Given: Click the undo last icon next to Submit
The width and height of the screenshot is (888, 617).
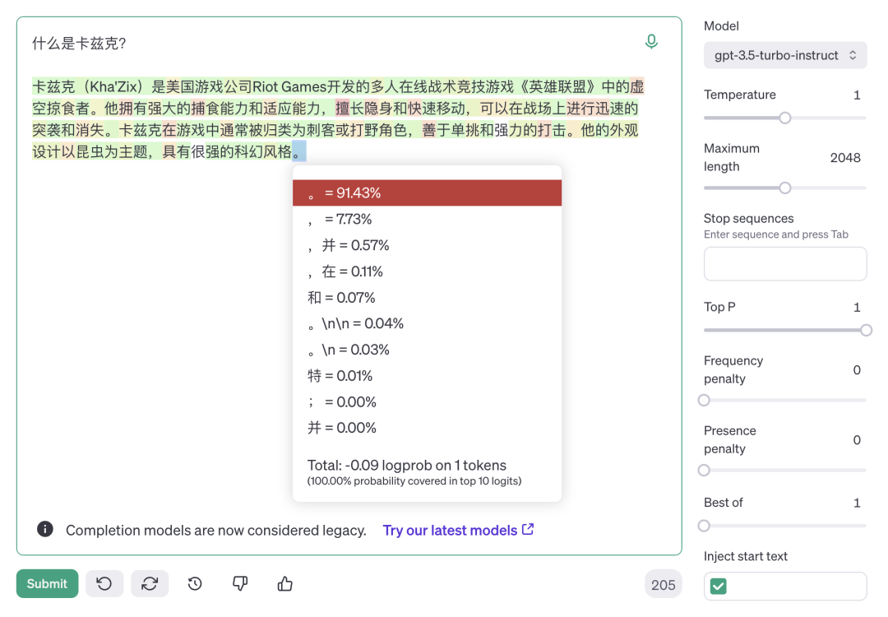Looking at the screenshot, I should tap(104, 583).
